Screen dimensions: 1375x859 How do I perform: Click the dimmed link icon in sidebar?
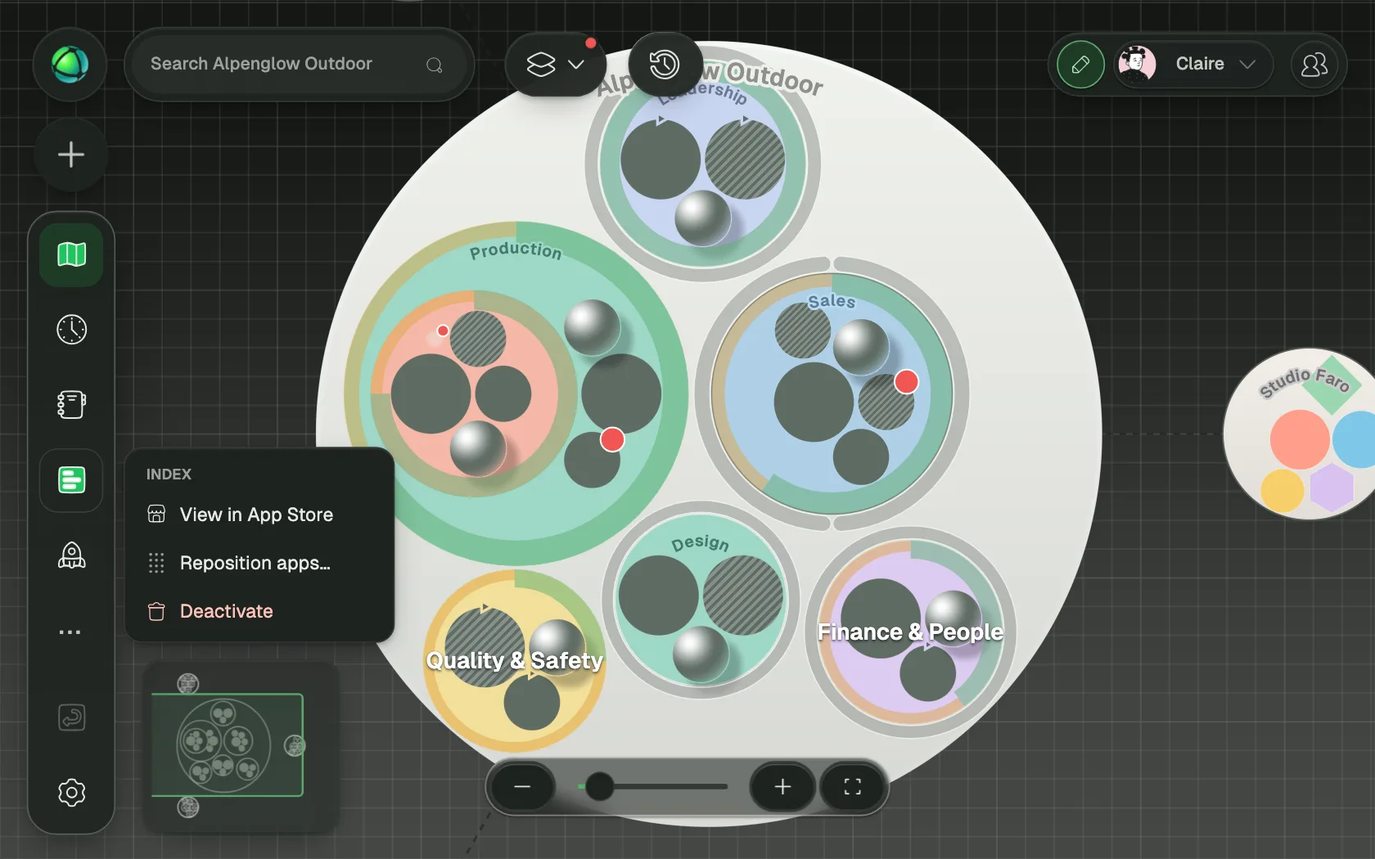pos(71,717)
